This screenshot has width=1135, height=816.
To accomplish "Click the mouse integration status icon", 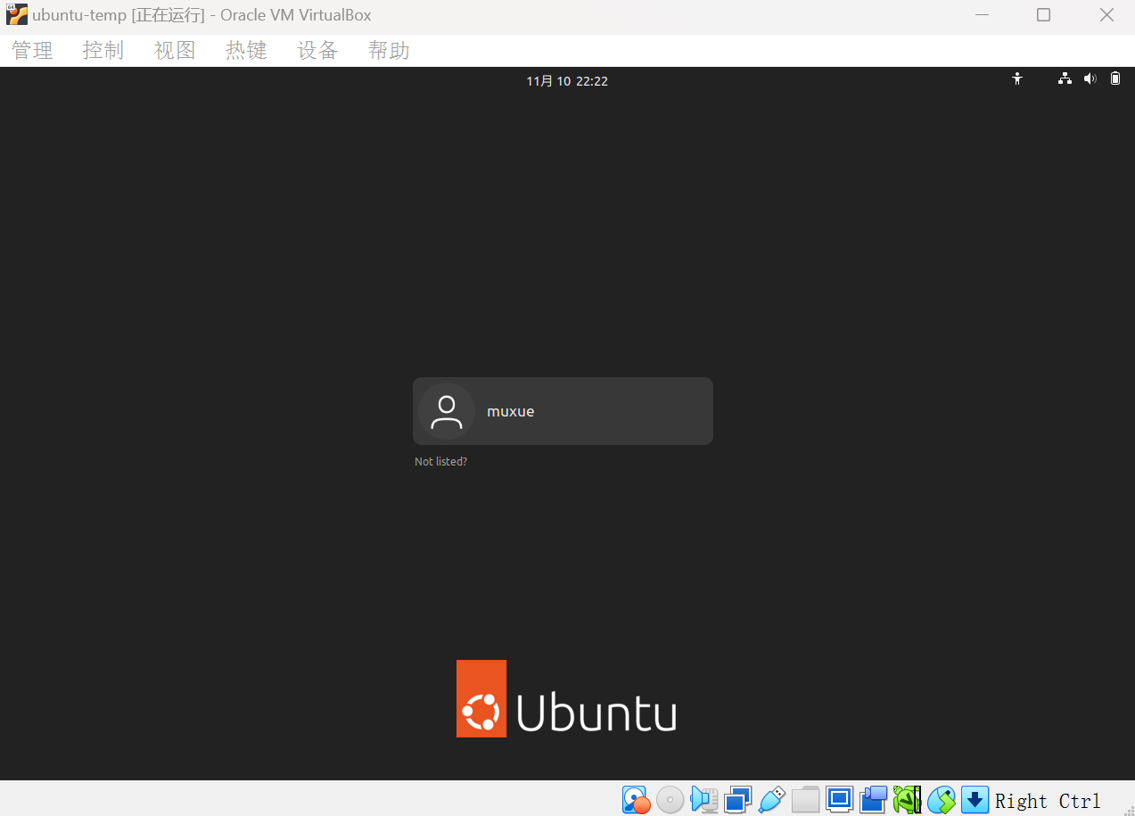I will click(941, 800).
